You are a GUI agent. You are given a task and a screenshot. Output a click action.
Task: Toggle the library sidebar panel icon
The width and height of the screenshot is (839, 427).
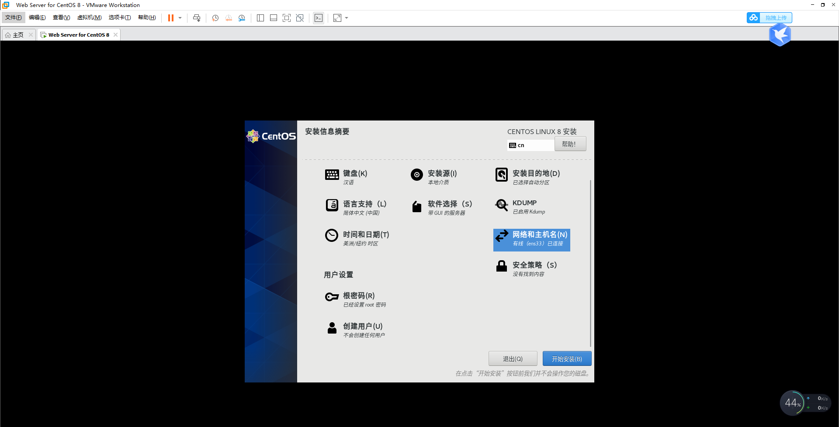pyautogui.click(x=260, y=18)
